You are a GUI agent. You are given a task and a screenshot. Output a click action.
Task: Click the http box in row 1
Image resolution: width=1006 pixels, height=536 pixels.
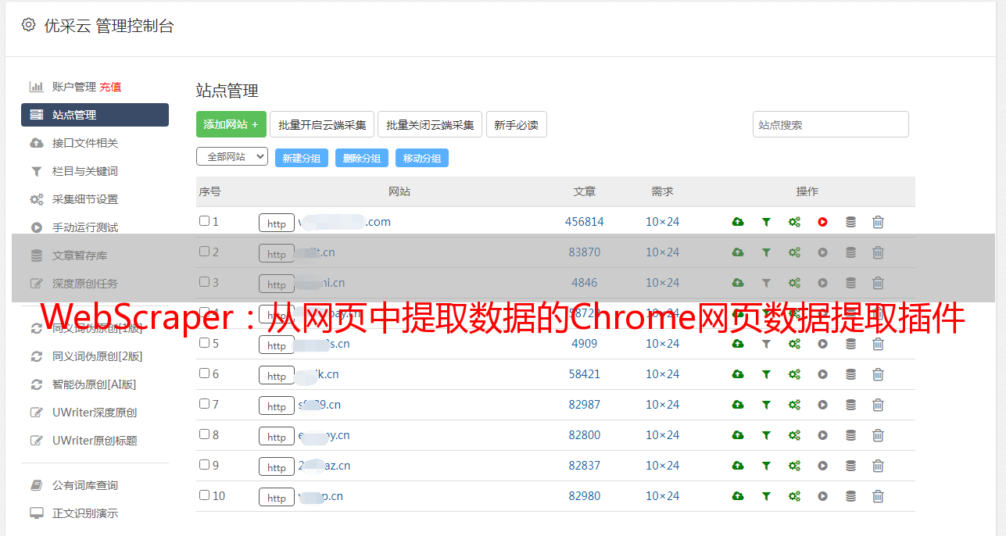coord(277,223)
